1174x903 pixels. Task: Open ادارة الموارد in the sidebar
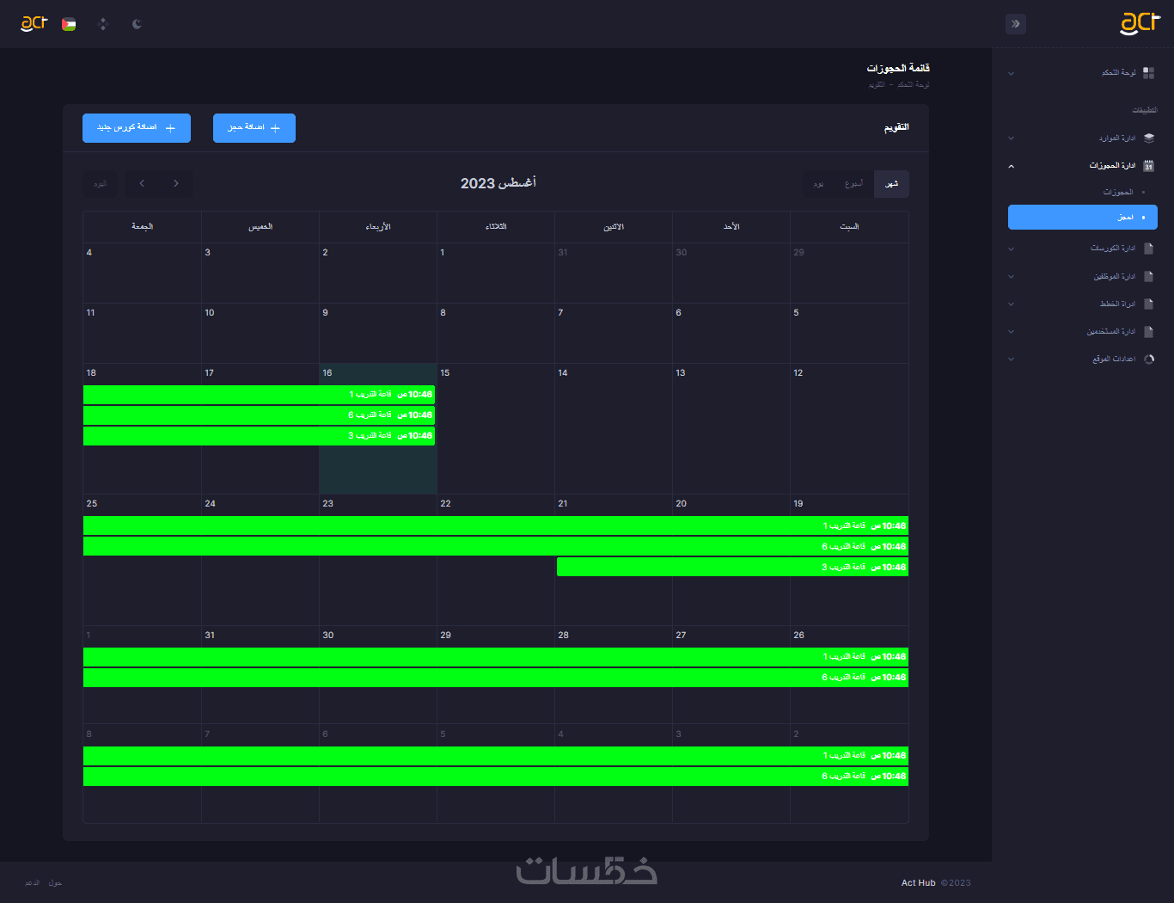point(1083,138)
